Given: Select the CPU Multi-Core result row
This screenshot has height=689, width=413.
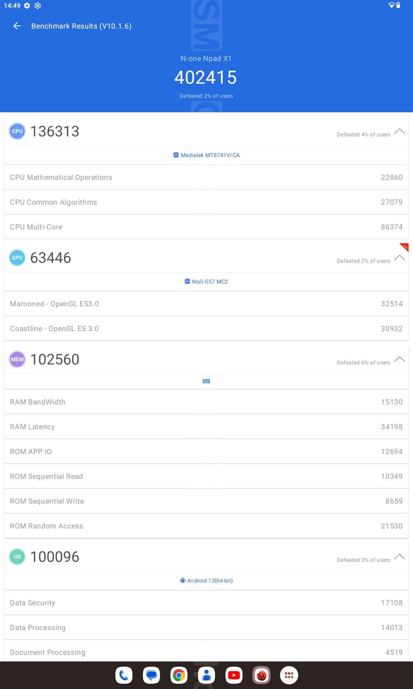Looking at the screenshot, I should 206,227.
